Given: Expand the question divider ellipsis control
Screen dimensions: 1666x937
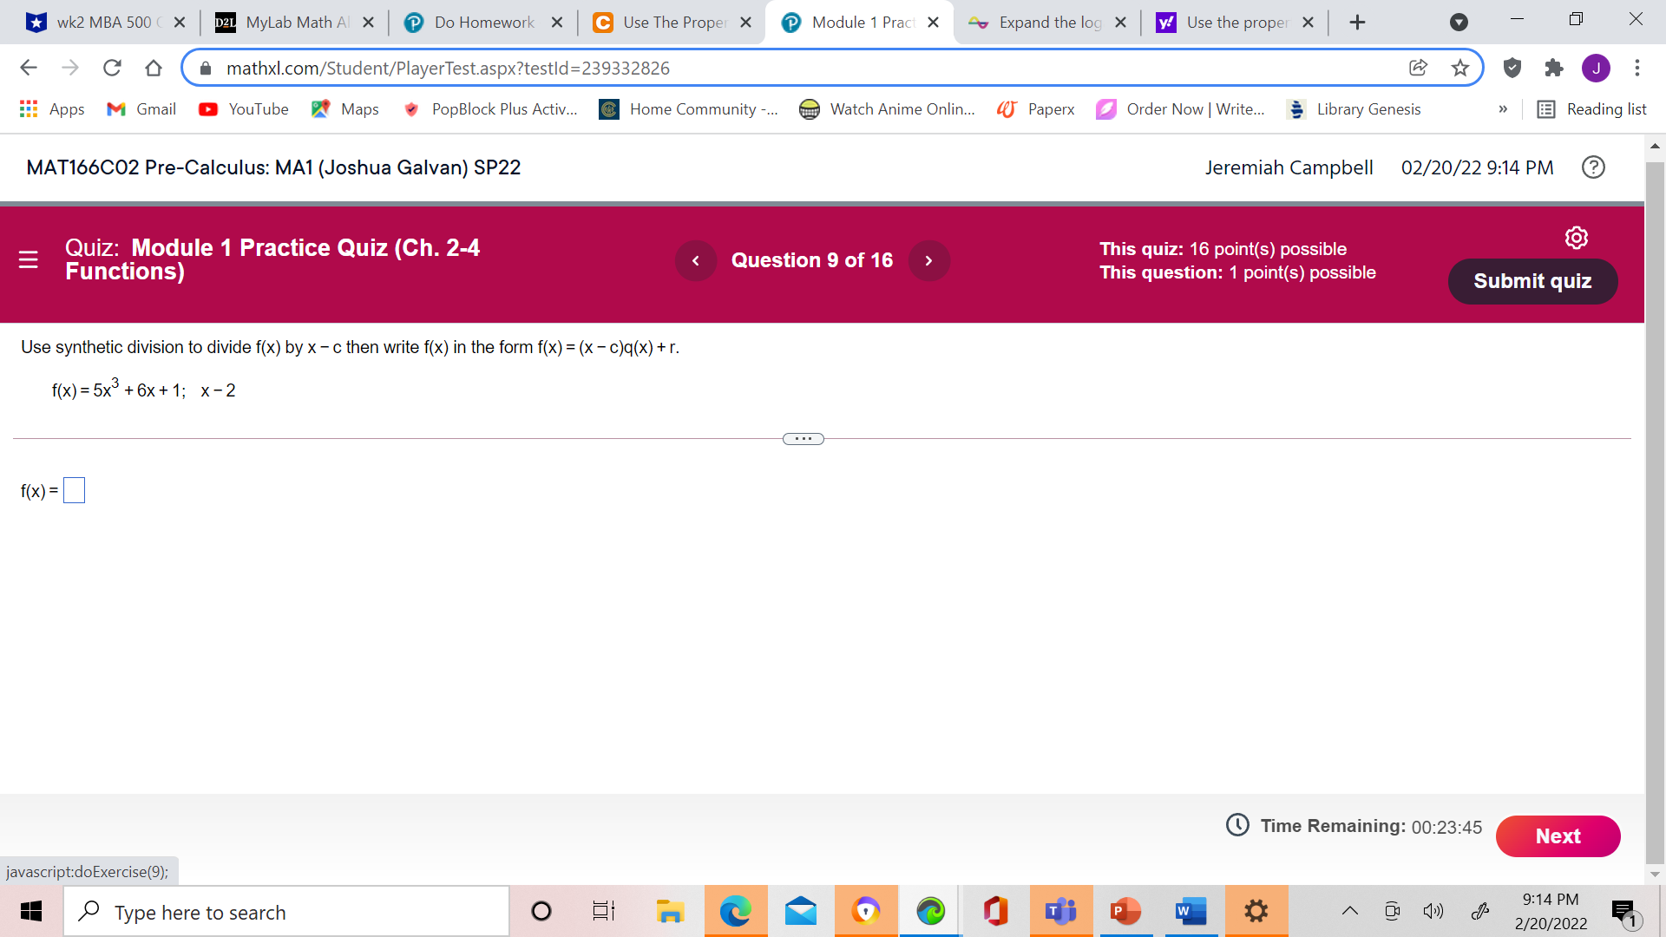Looking at the screenshot, I should pos(803,439).
